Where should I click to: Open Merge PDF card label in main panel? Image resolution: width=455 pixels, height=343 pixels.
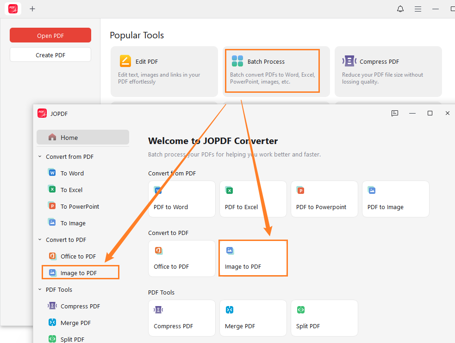tap(240, 326)
